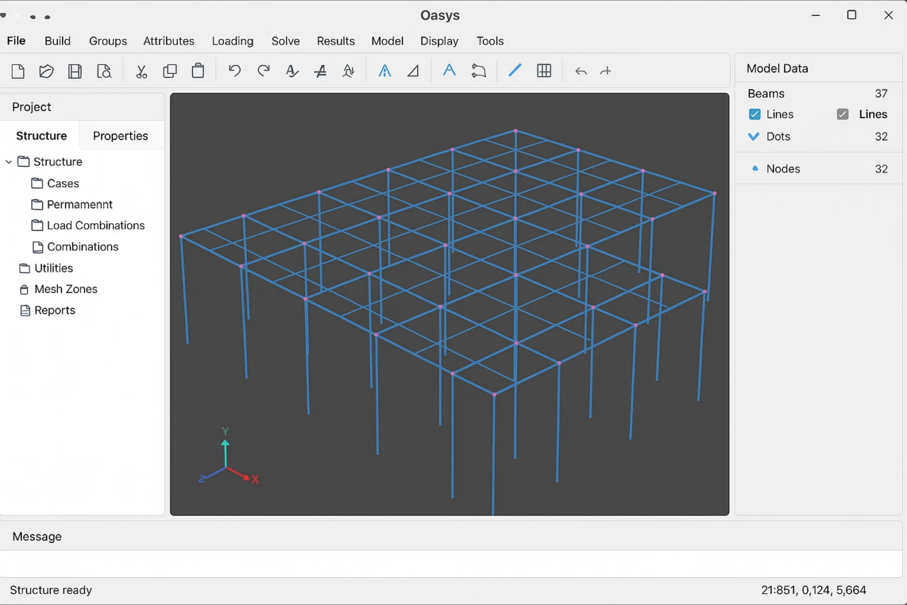
Task: Open the Load Combinations folder
Action: pos(95,225)
